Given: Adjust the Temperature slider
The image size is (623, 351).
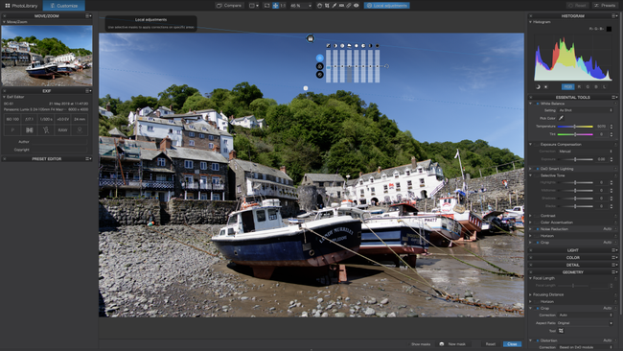Looking at the screenshot, I should 575,127.
